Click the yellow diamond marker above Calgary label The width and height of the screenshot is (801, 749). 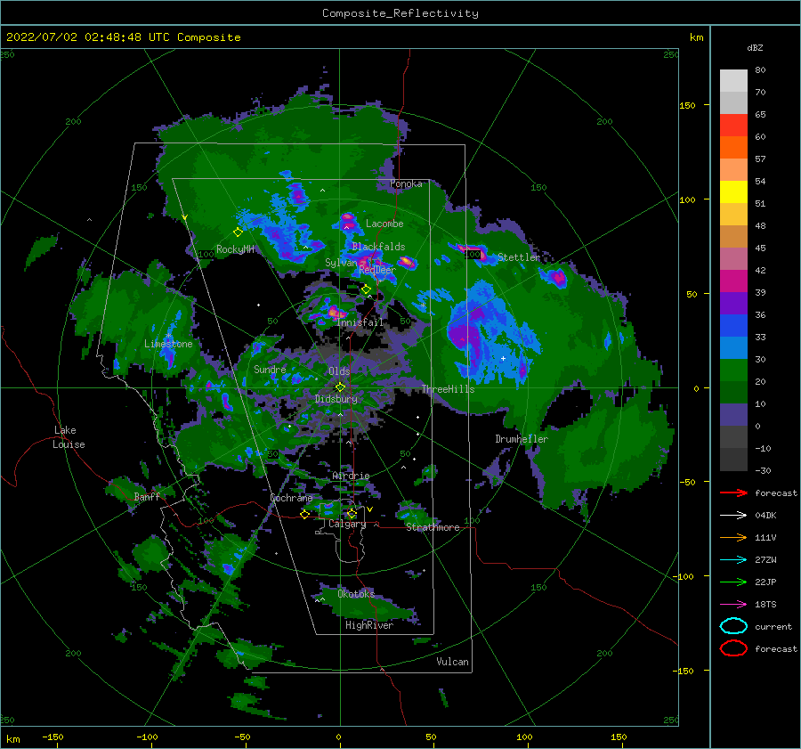point(352,513)
